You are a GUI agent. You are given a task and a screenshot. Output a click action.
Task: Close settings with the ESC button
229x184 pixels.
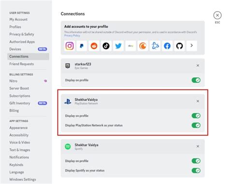(x=217, y=15)
